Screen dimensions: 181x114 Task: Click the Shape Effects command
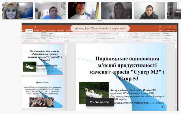click(154, 38)
